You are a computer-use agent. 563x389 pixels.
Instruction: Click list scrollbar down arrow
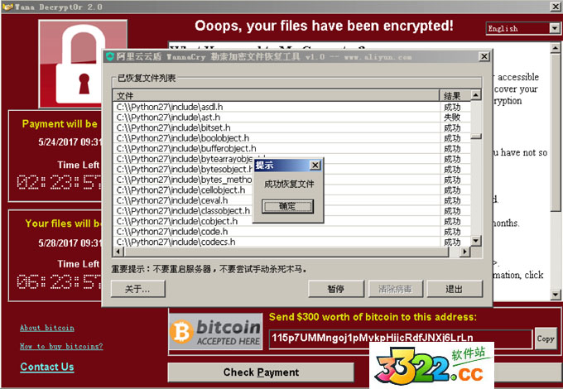(476, 240)
